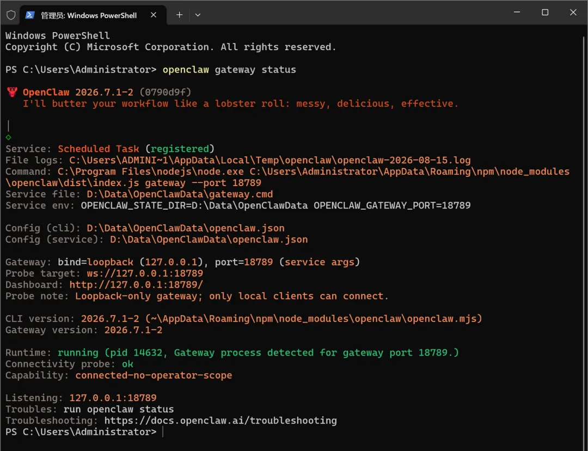Image resolution: width=588 pixels, height=451 pixels.
Task: Open the docs.openclaw.ai/troubleshooting link
Action: click(220, 421)
